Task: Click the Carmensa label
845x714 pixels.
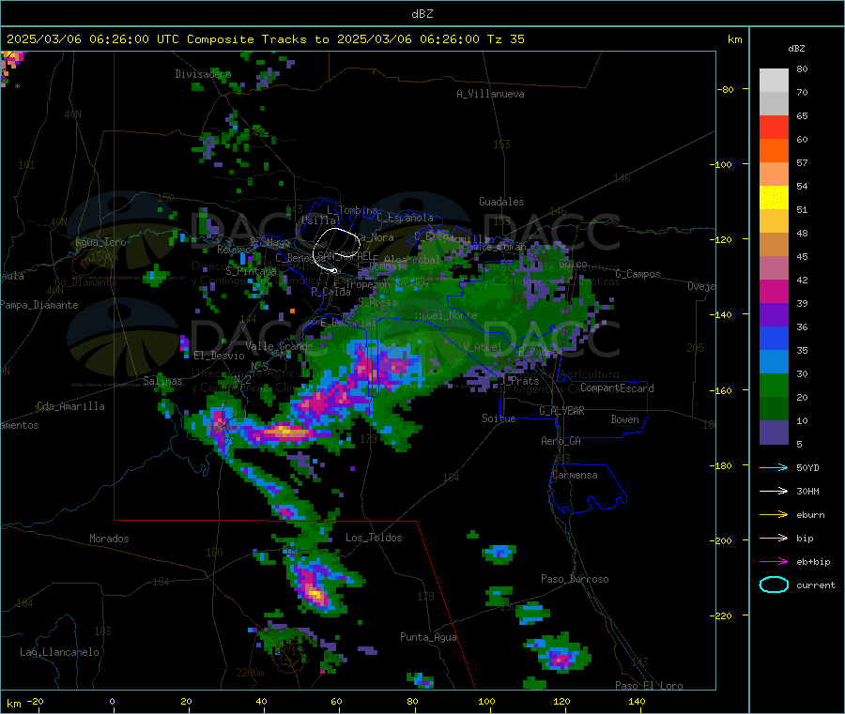Action: (x=575, y=475)
